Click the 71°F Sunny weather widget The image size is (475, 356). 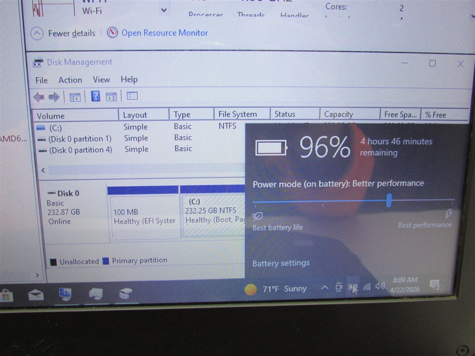pyautogui.click(x=276, y=289)
